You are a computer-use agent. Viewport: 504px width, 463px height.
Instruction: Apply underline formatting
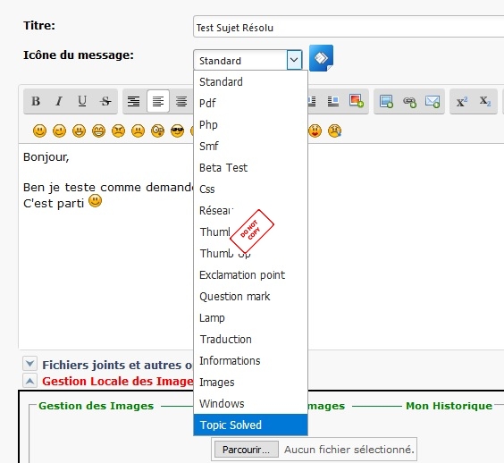click(x=82, y=101)
